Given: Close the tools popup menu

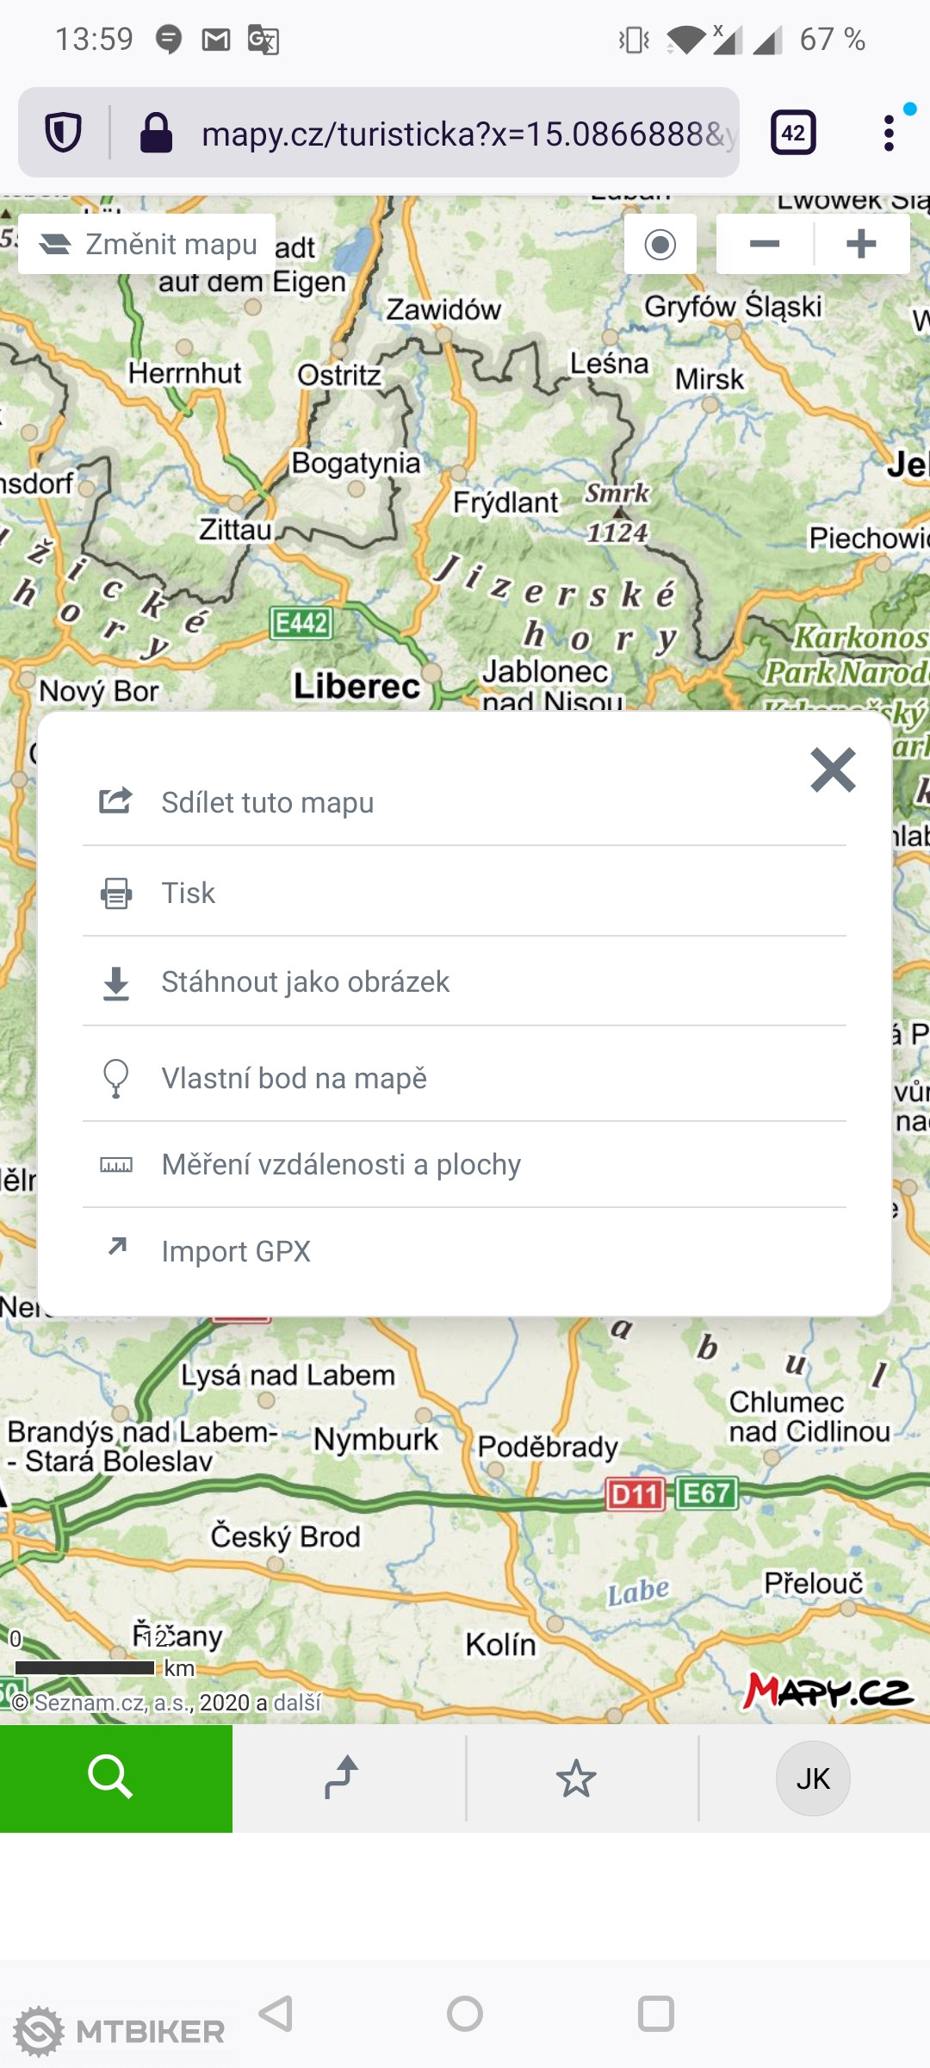Looking at the screenshot, I should pos(833,770).
